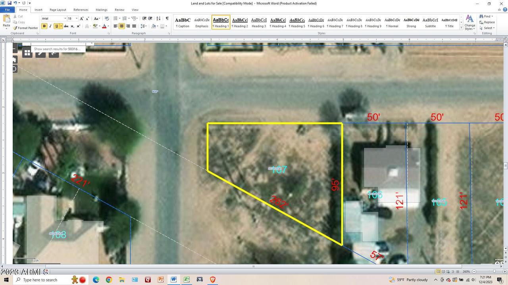Open the Arial font name dropdown
Viewport: 508px width, 285px height.
[x=65, y=18]
